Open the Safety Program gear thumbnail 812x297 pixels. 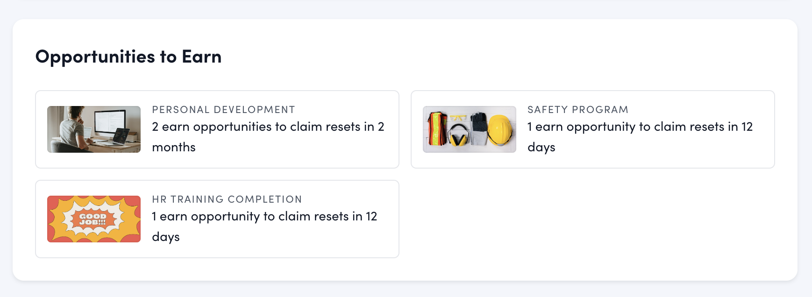pyautogui.click(x=469, y=129)
